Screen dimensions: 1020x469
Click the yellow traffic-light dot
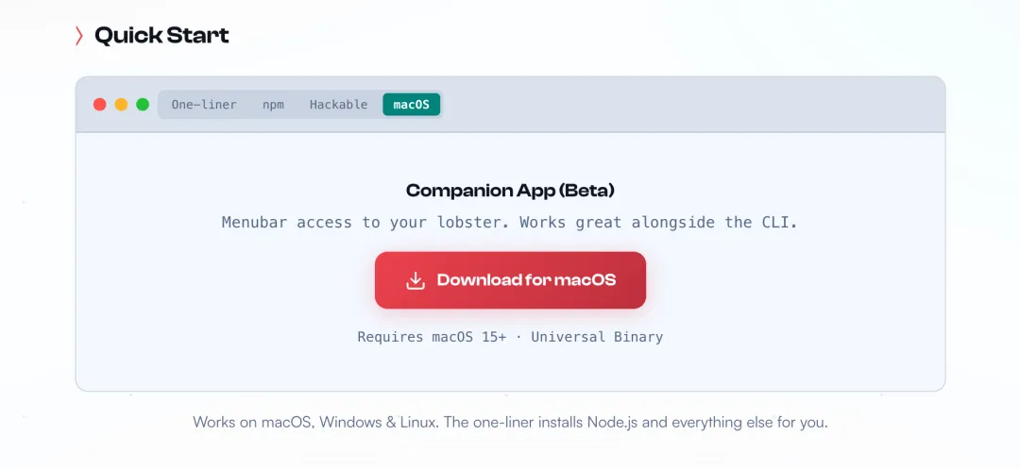pyautogui.click(x=121, y=105)
